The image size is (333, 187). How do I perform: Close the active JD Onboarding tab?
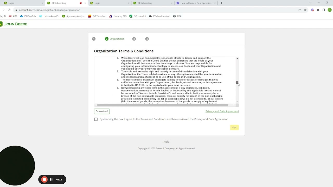[x=85, y=3]
